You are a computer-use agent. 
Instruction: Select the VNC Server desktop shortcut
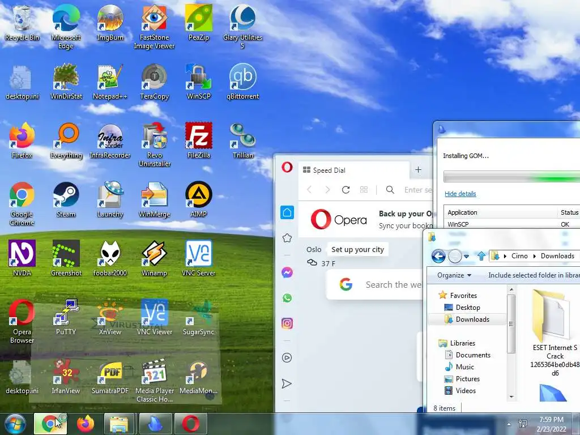tap(199, 258)
